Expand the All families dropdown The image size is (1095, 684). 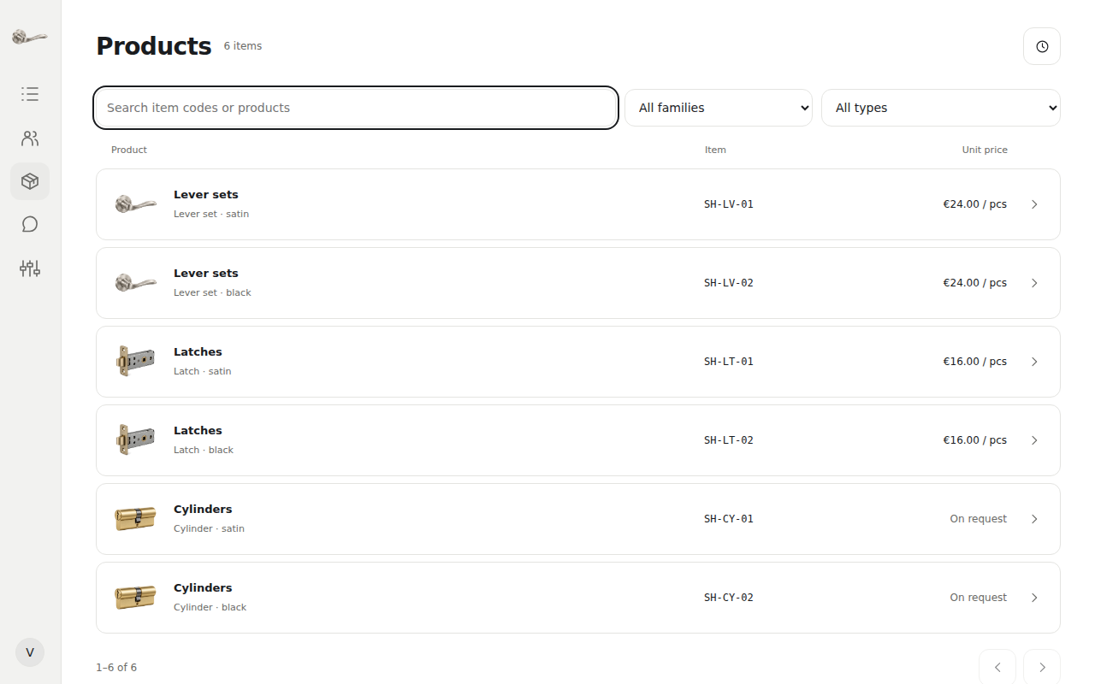[719, 108]
